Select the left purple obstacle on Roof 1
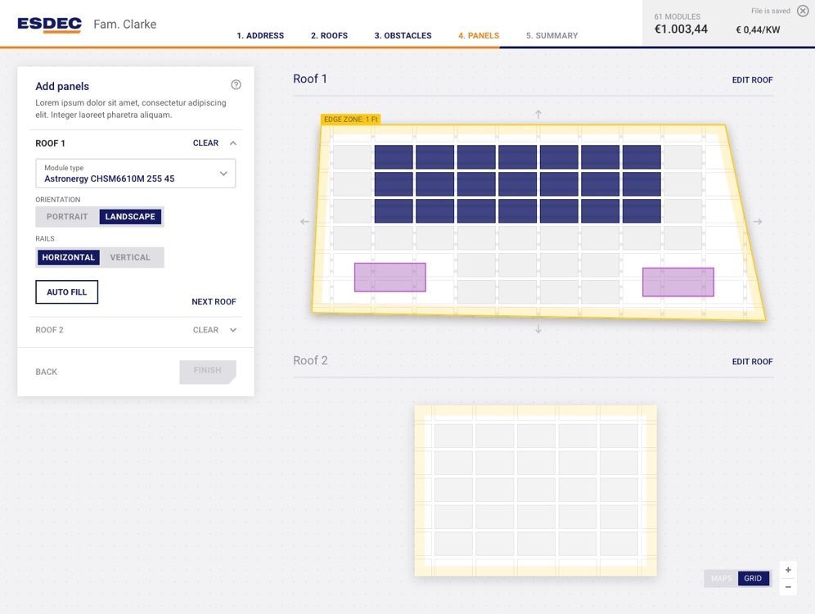Screen dimensions: 815x614 pyautogui.click(x=389, y=278)
